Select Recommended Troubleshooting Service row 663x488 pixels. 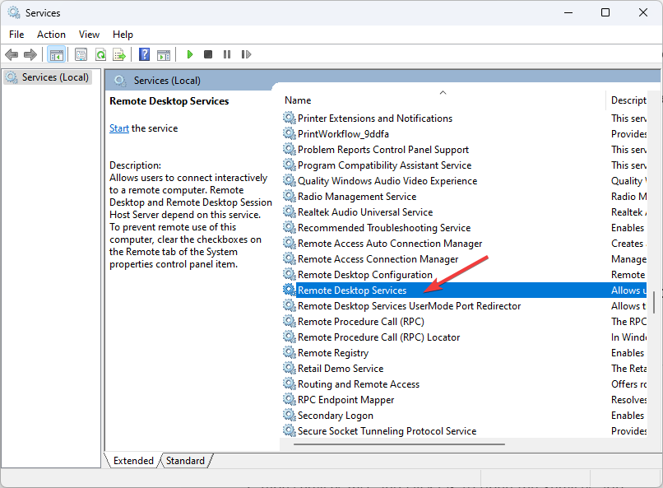384,228
